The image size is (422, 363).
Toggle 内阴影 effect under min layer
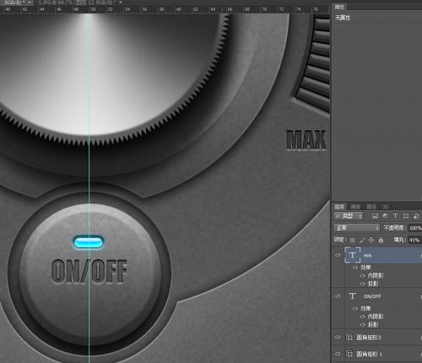363,276
